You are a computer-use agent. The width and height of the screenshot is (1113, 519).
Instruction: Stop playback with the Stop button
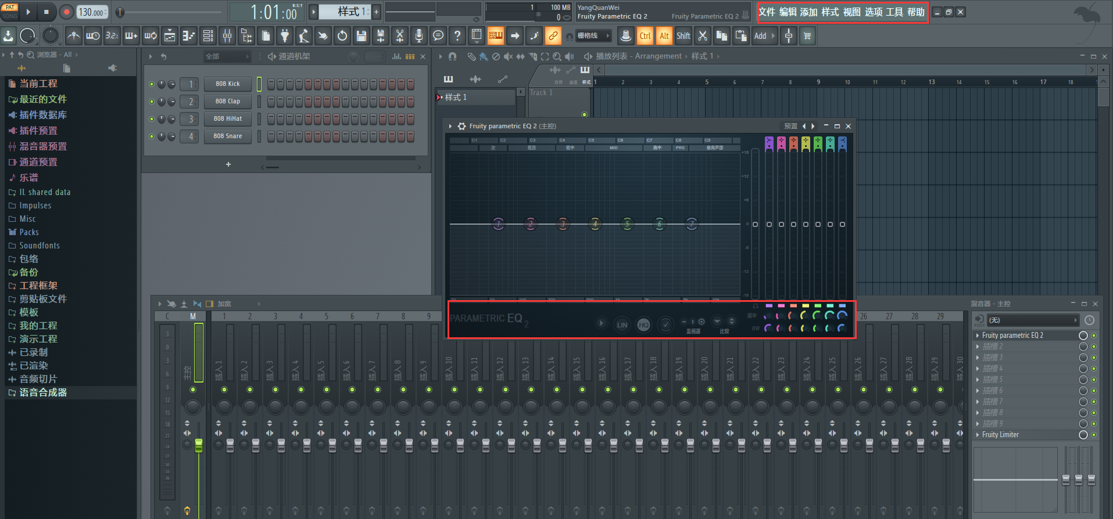(x=46, y=12)
